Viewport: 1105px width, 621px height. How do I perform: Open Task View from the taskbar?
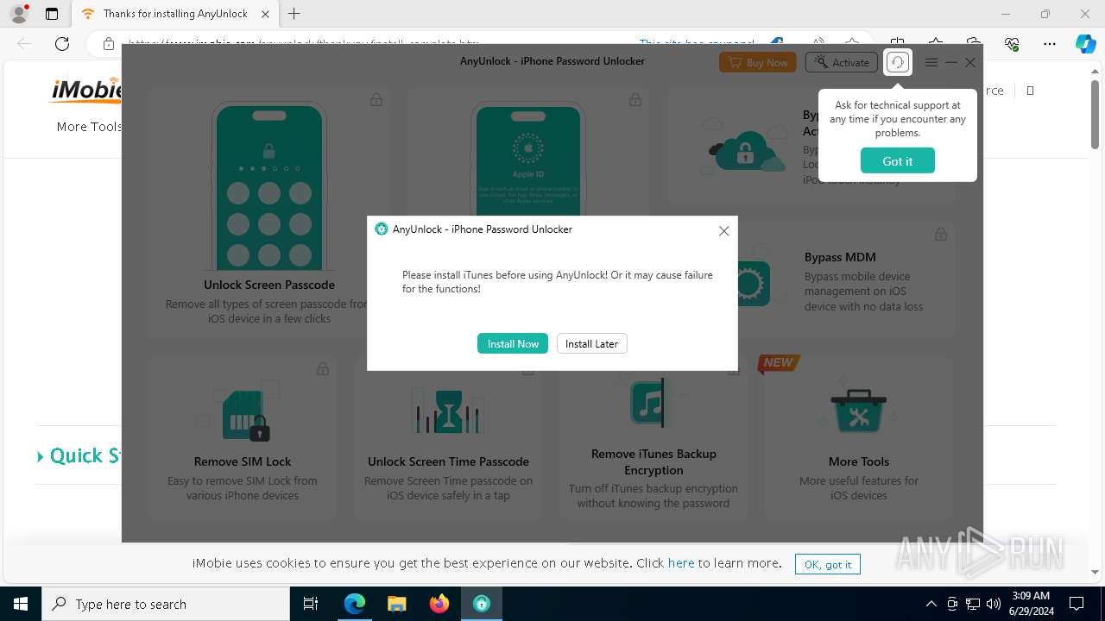tap(311, 604)
